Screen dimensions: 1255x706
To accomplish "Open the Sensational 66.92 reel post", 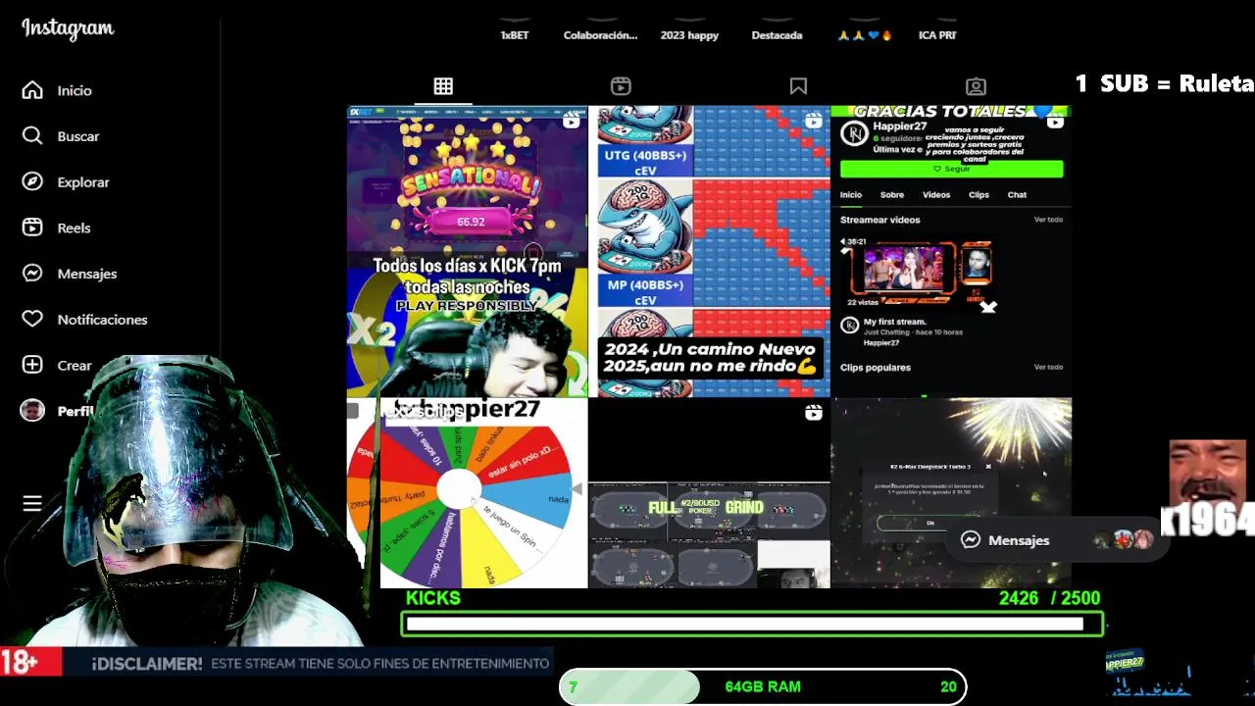I will [x=467, y=251].
